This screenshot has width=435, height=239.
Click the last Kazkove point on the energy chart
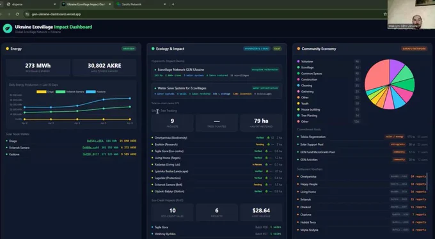click(x=130, y=98)
